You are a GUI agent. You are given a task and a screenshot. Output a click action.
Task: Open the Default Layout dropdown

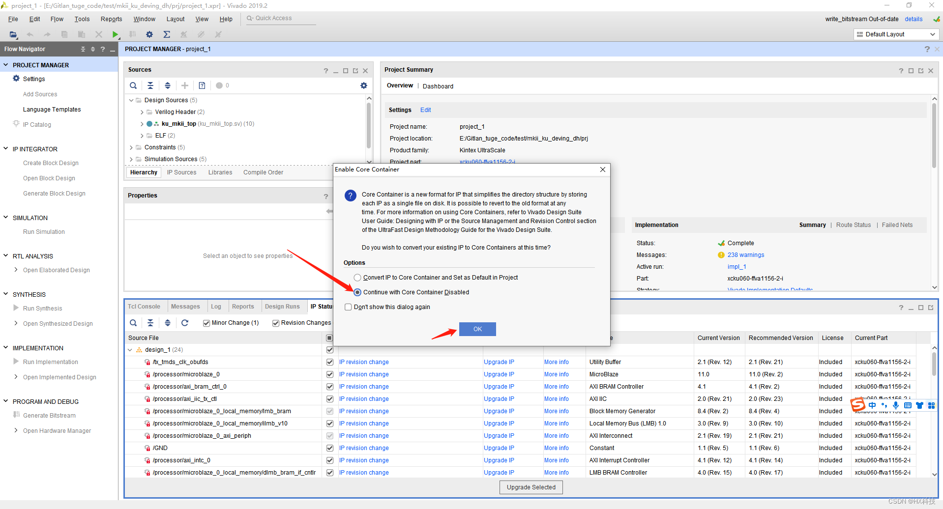point(895,34)
